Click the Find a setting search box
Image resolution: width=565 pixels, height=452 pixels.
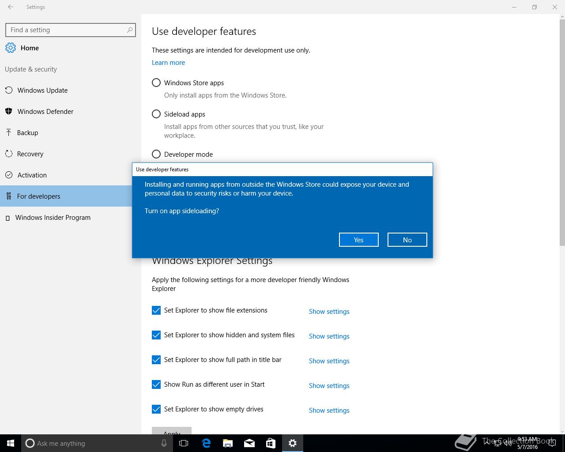(x=71, y=30)
